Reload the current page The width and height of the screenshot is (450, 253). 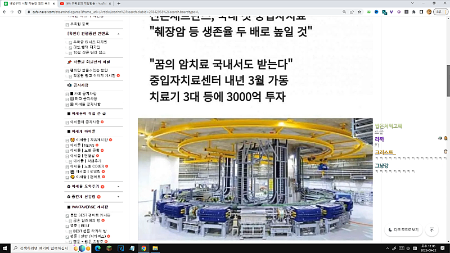[x=20, y=12]
